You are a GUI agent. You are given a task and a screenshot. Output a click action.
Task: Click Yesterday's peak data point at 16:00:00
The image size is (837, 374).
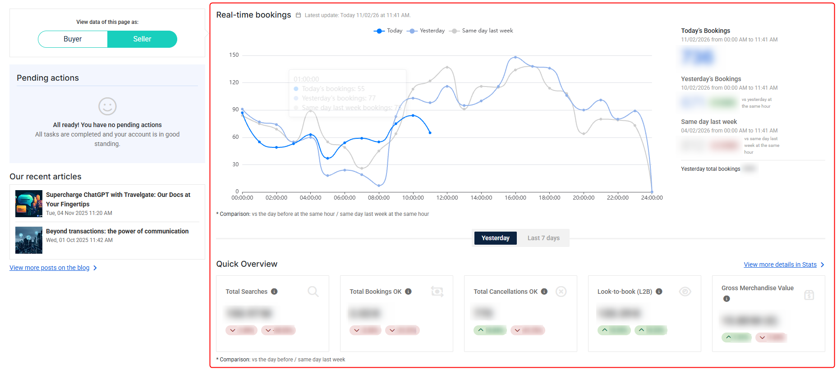pyautogui.click(x=515, y=57)
